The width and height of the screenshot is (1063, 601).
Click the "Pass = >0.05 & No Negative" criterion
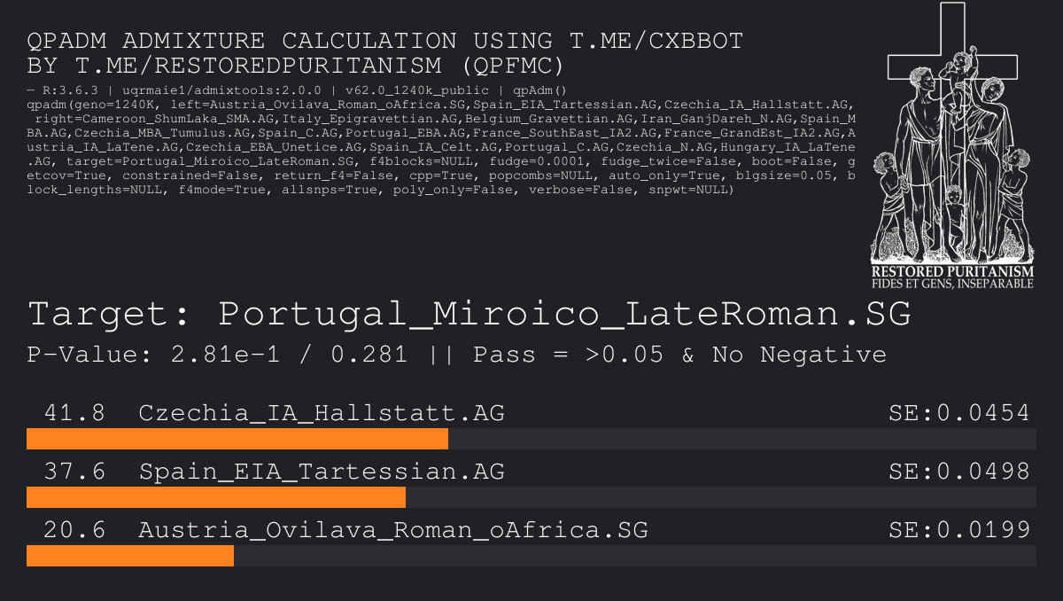[679, 355]
